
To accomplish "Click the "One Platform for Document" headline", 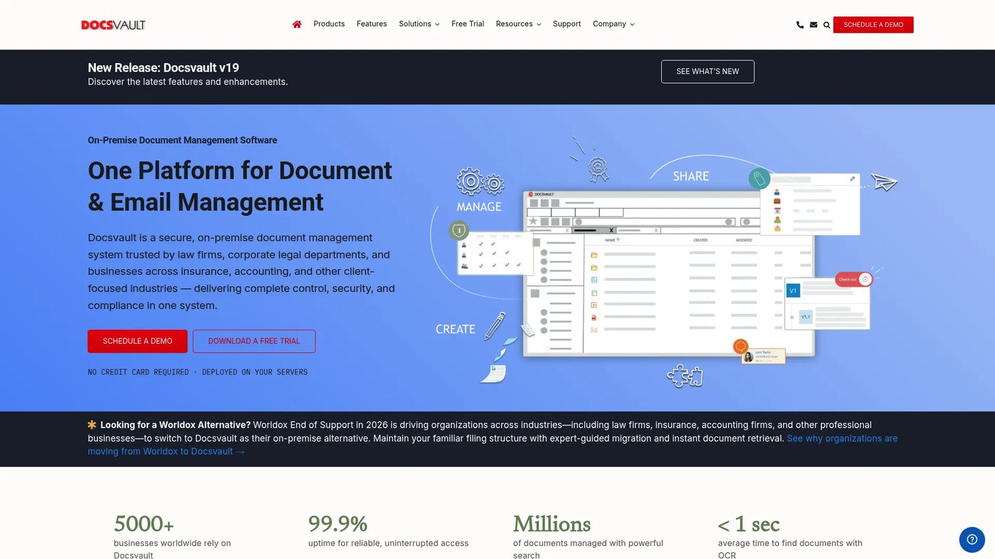I will 240,171.
